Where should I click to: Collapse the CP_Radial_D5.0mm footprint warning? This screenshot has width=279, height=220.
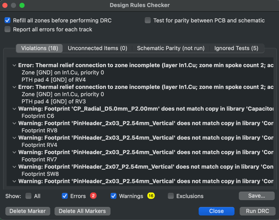tap(14, 109)
